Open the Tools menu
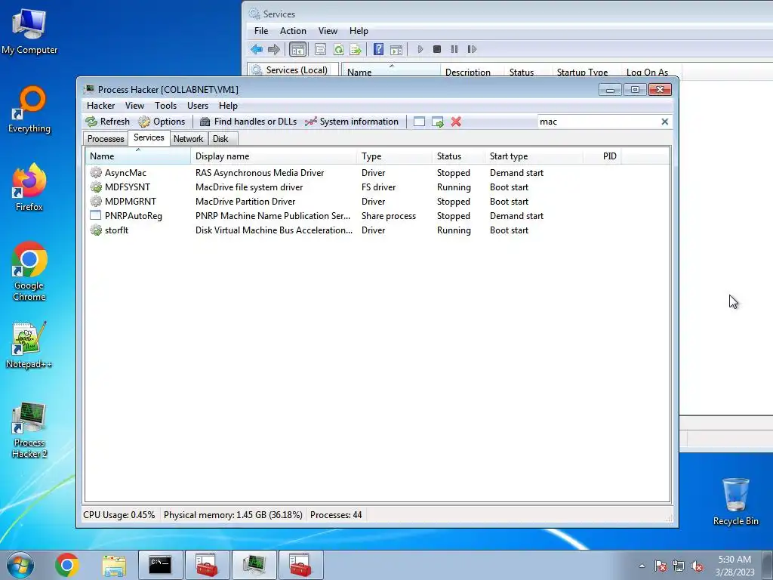 click(165, 106)
